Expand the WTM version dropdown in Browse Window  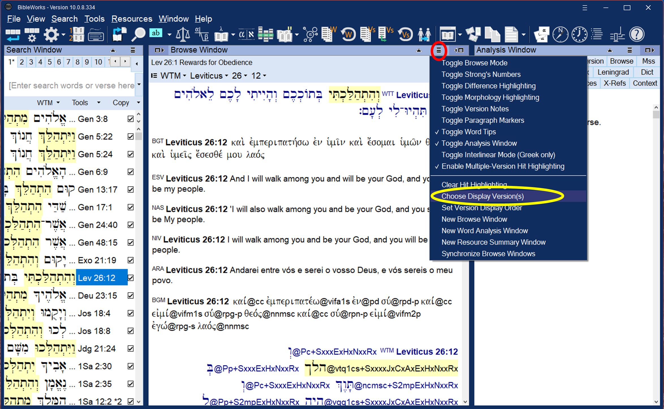click(x=173, y=76)
